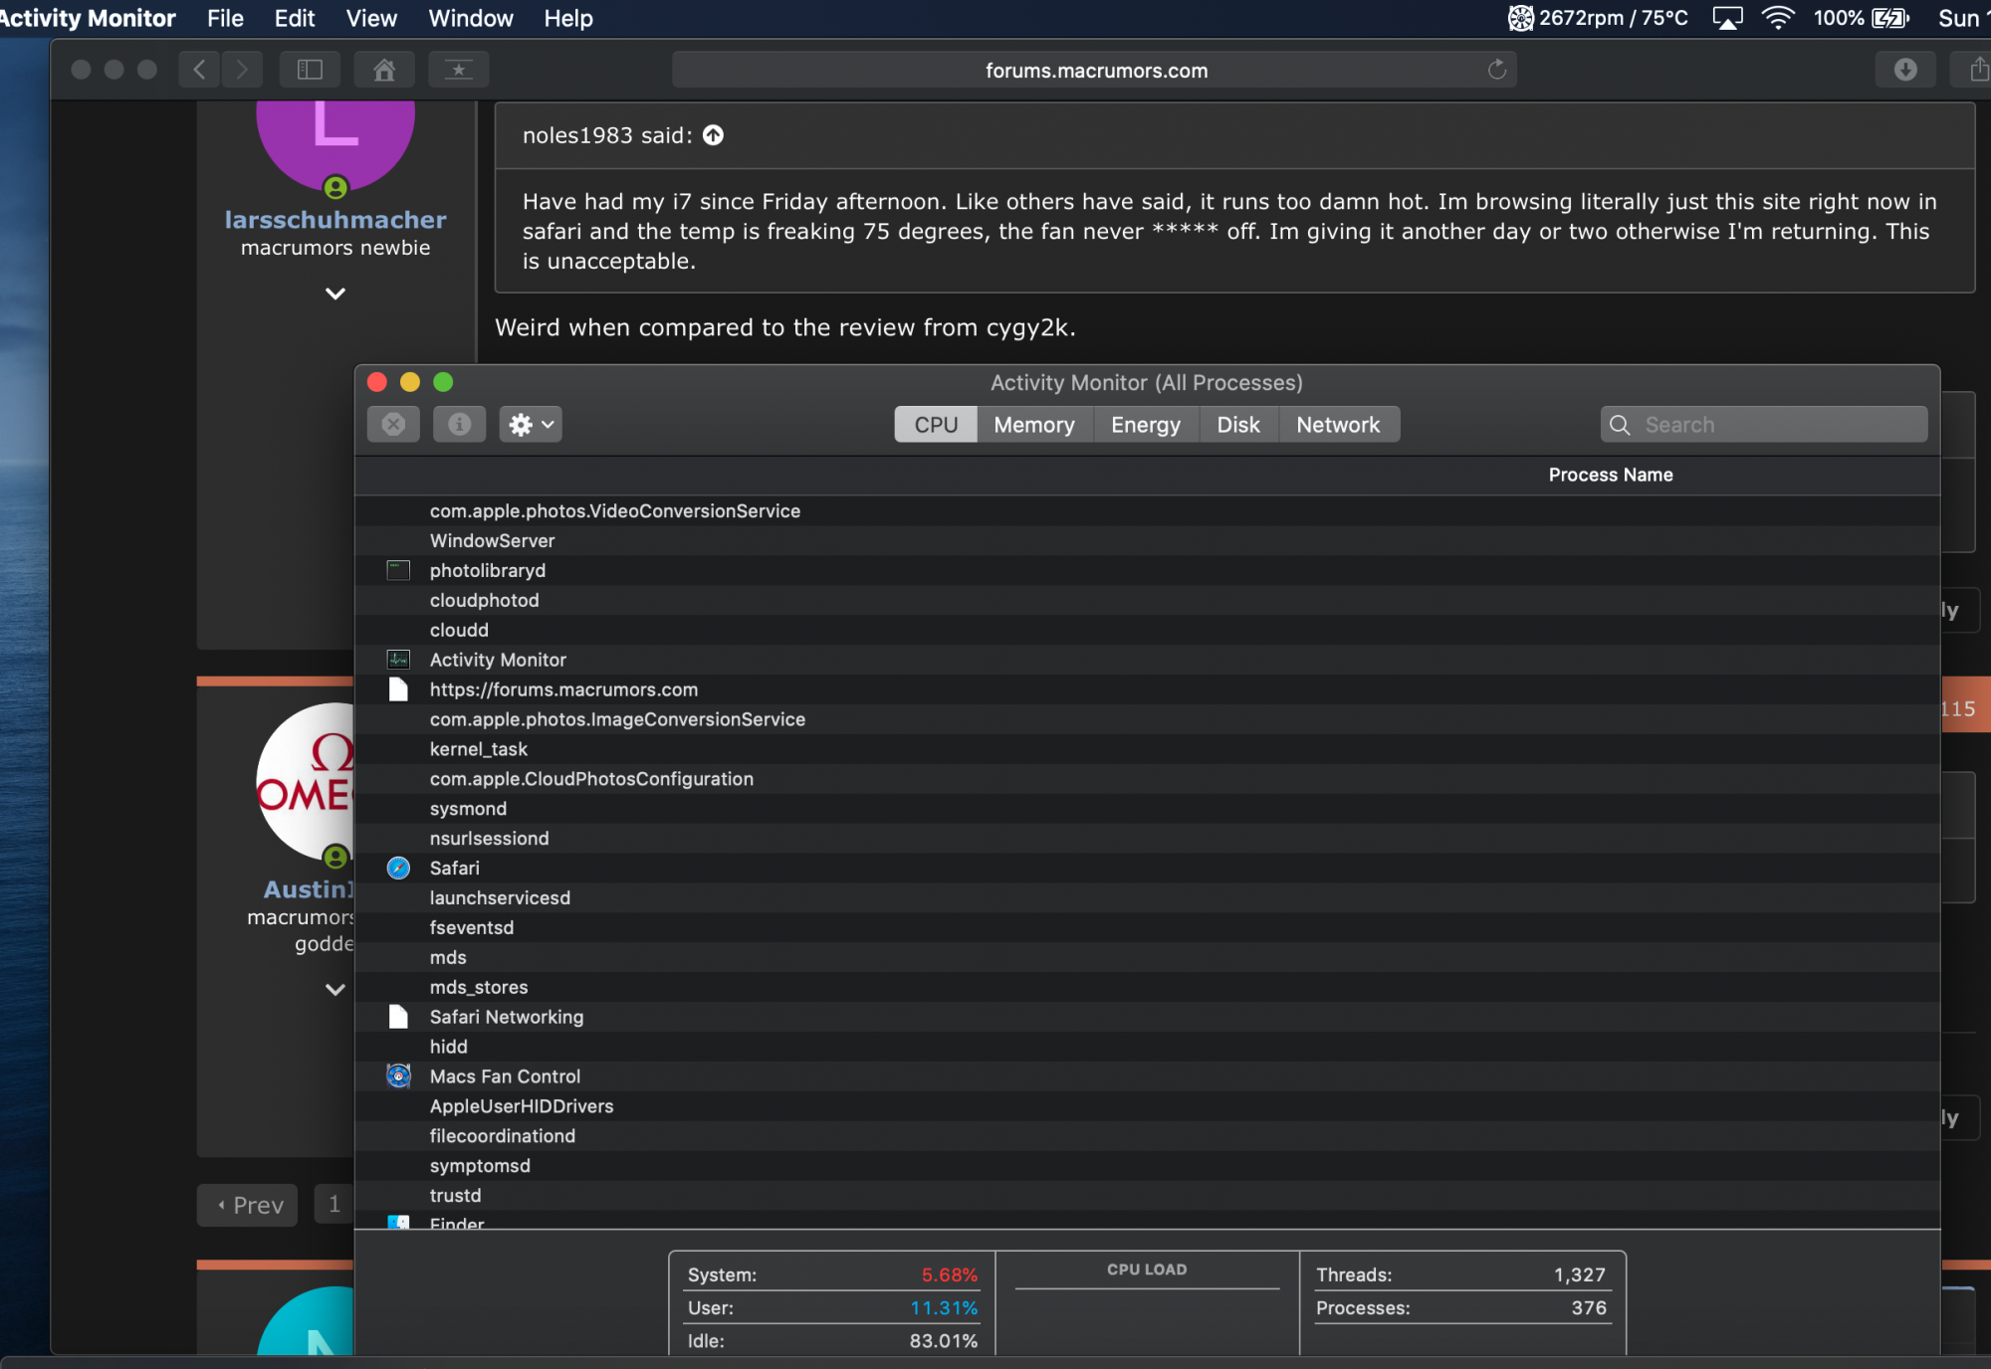Click the Activity Monitor search field
1991x1369 pixels.
pos(1764,425)
